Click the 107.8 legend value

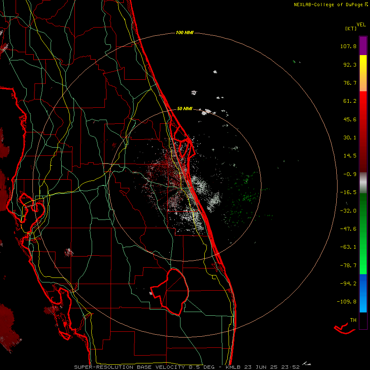click(348, 46)
